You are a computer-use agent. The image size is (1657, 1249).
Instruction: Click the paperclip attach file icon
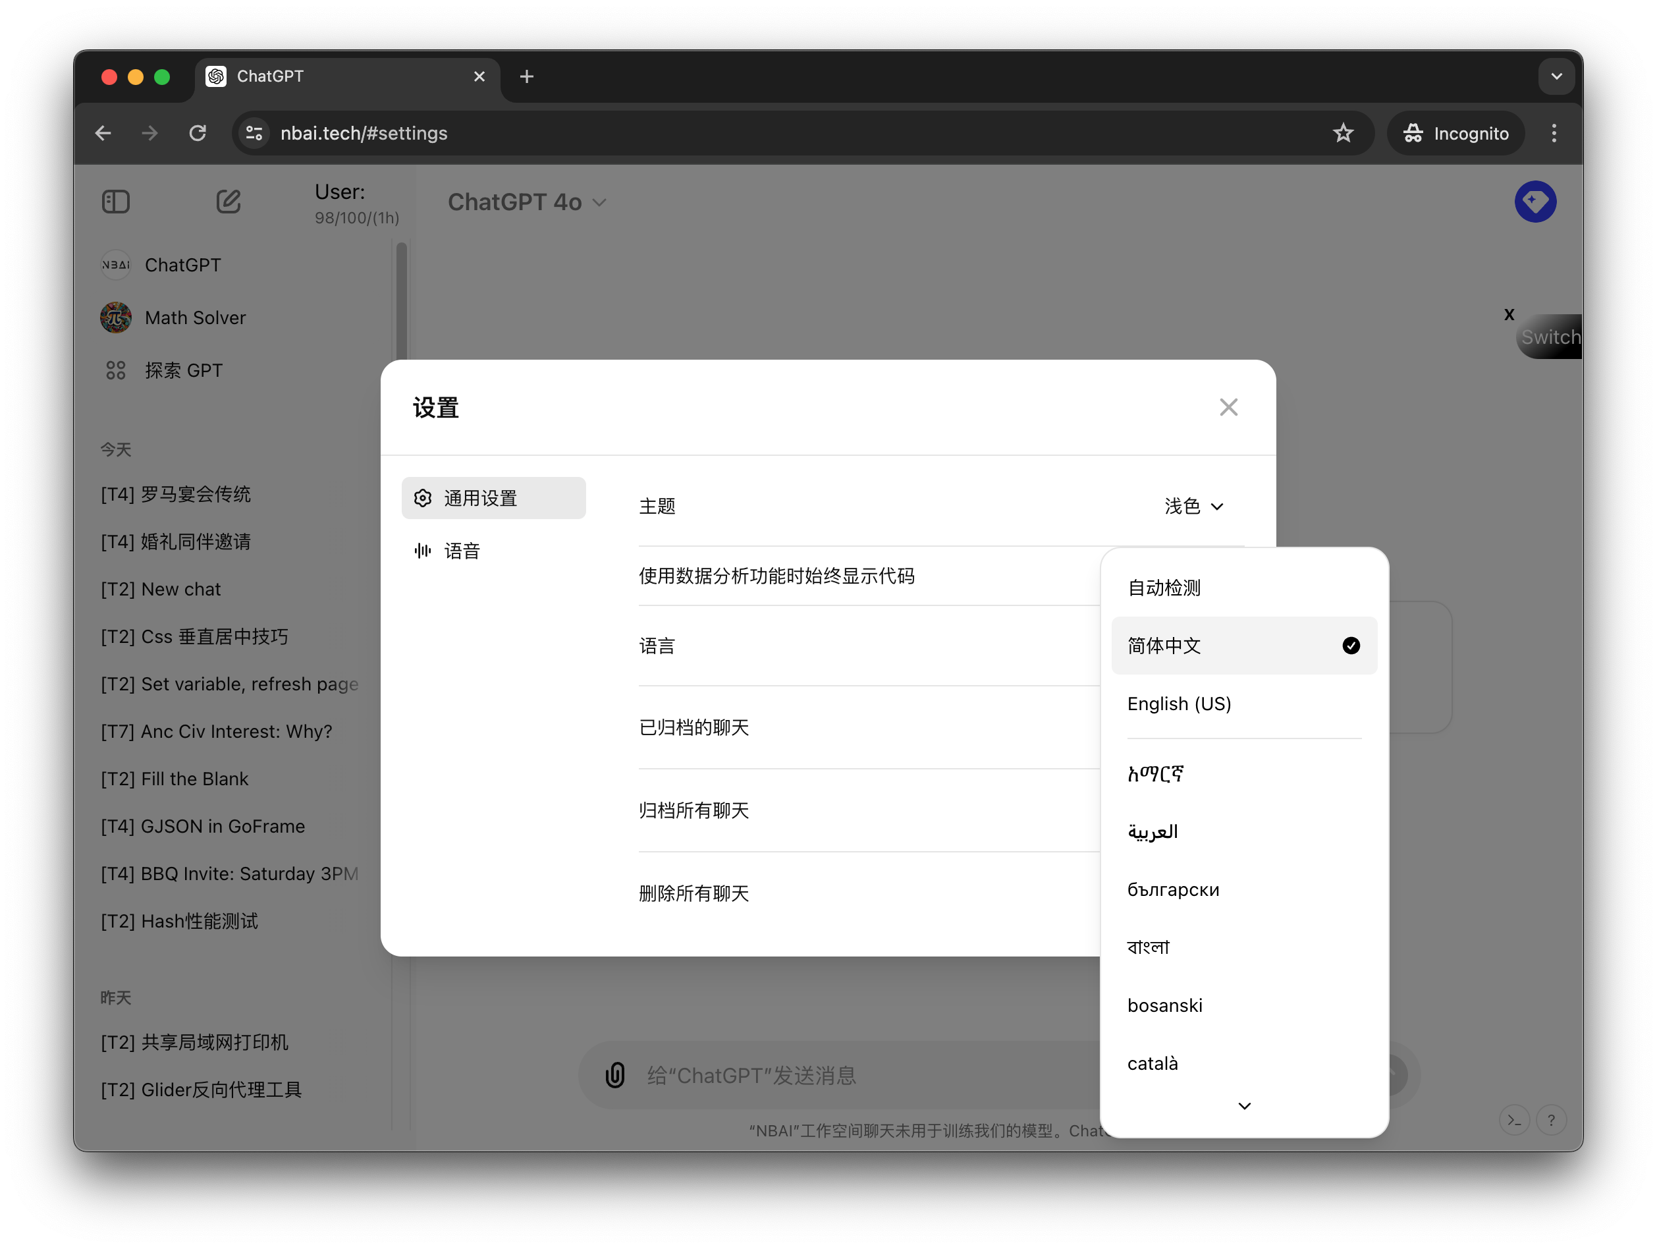click(x=615, y=1075)
